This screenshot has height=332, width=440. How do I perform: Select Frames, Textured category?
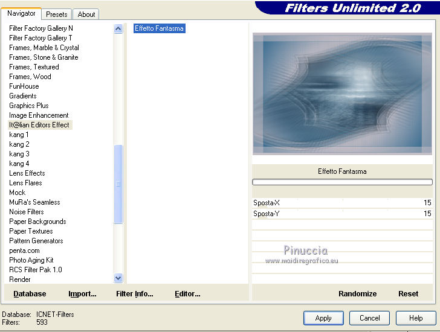click(34, 67)
